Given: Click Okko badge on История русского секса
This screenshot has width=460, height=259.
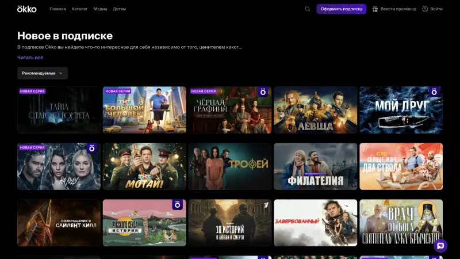Looking at the screenshot, I should (178, 204).
